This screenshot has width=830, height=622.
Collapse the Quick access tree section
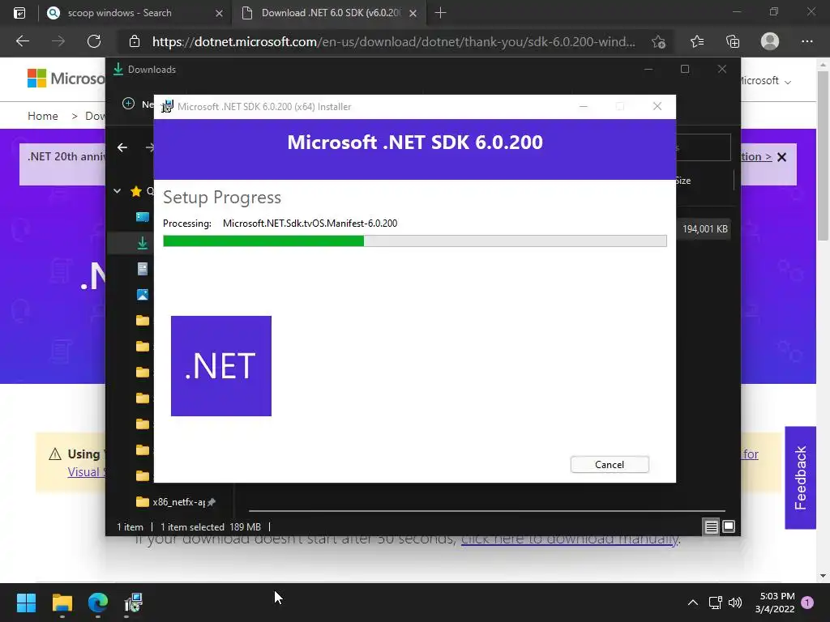point(117,191)
